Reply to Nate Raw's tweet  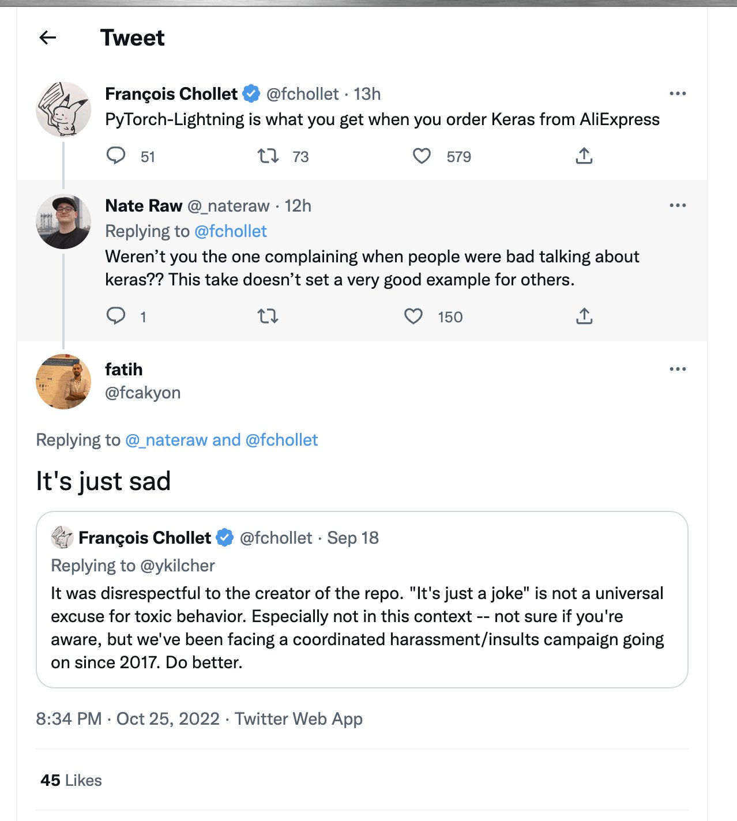116,316
